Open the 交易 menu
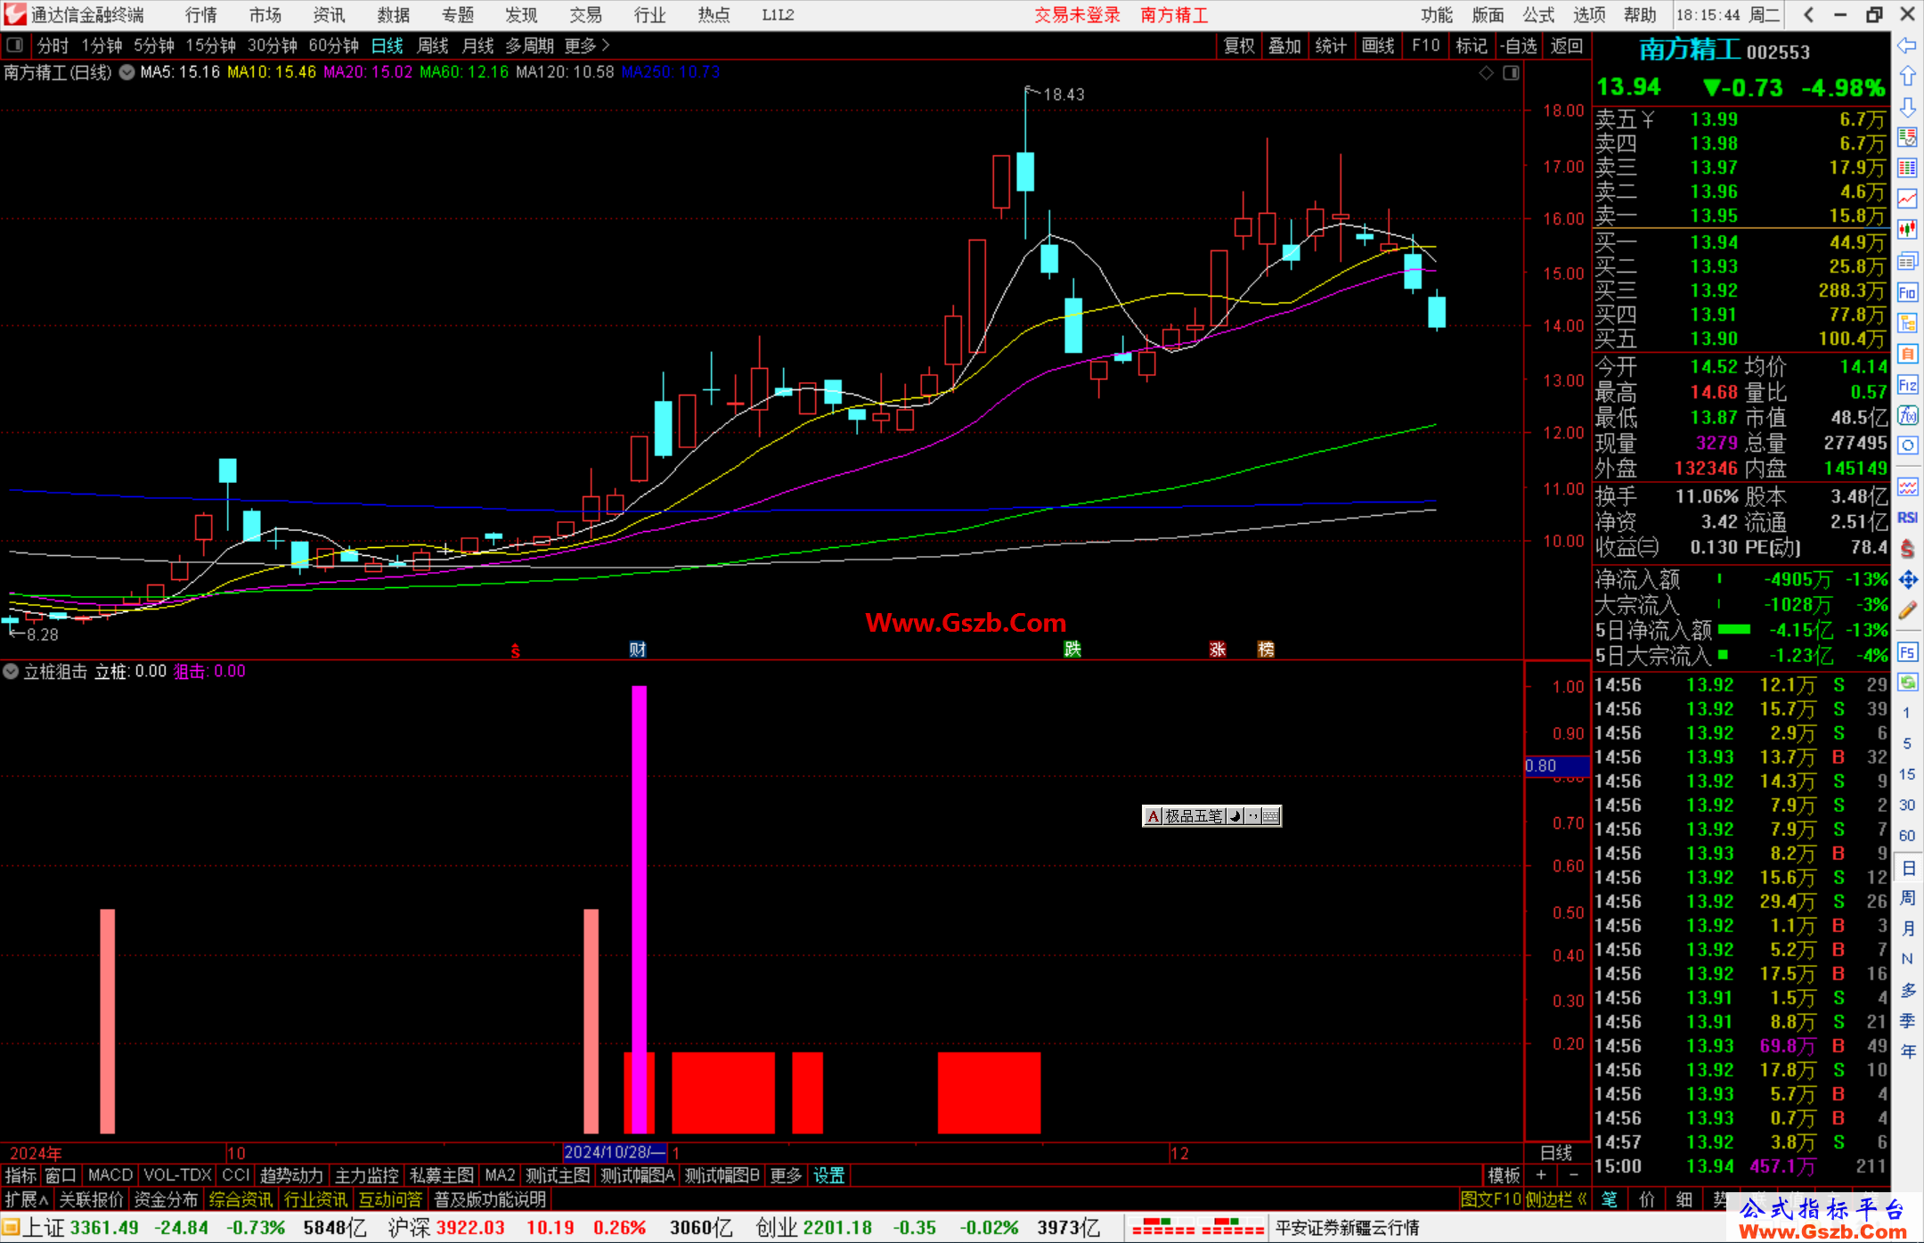Image resolution: width=1924 pixels, height=1243 pixels. point(586,15)
